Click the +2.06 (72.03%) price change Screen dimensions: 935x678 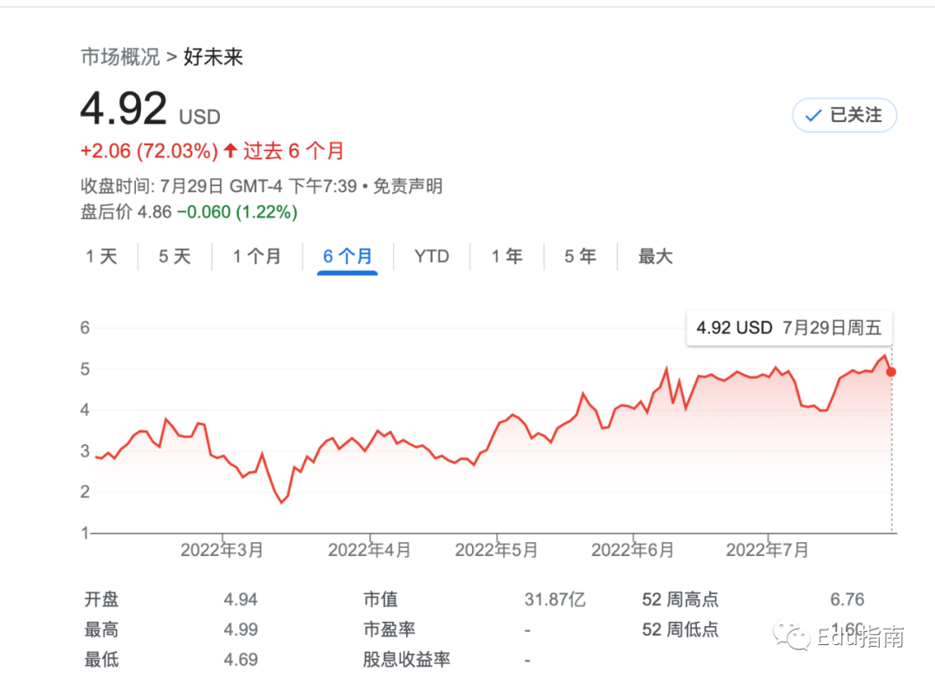(149, 150)
